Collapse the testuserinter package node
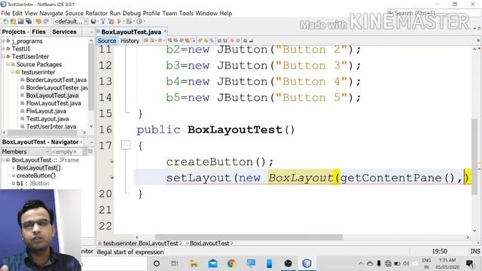The height and width of the screenshot is (271, 482). 12,72
